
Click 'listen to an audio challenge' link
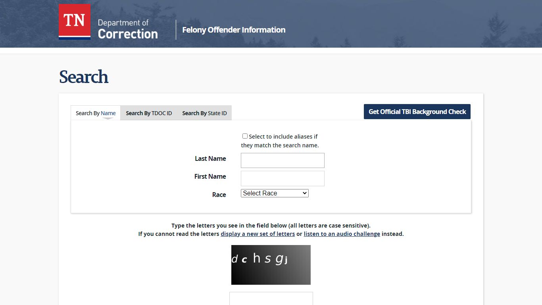342,234
